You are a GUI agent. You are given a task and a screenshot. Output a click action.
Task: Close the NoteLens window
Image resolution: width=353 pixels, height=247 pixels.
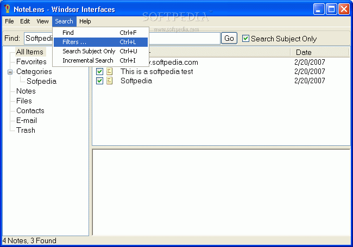(x=344, y=9)
